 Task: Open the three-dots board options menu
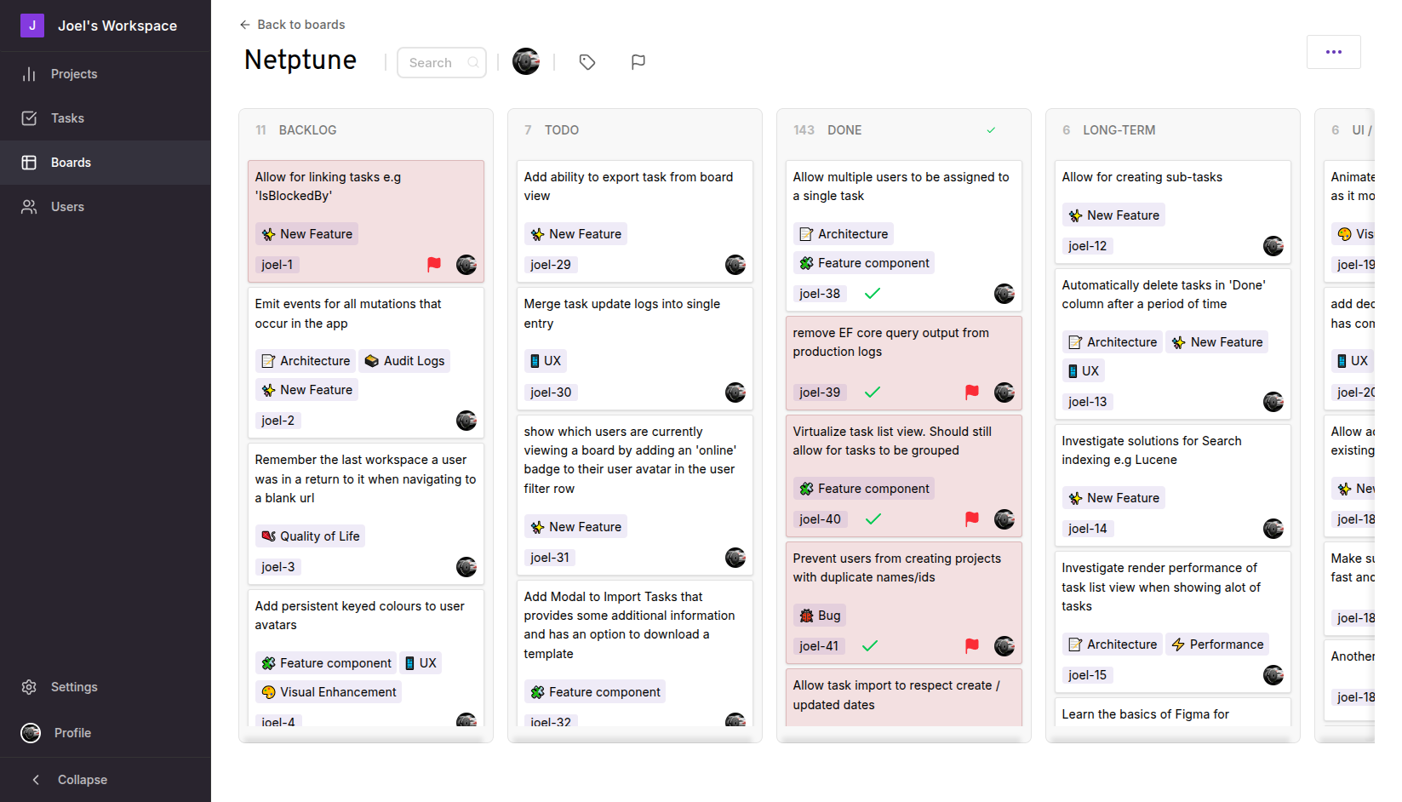point(1333,52)
